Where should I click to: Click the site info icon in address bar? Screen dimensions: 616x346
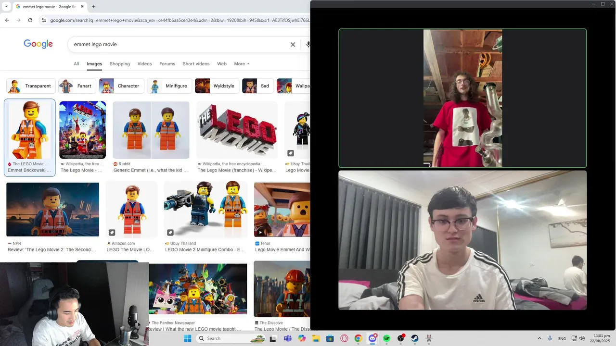(x=44, y=20)
